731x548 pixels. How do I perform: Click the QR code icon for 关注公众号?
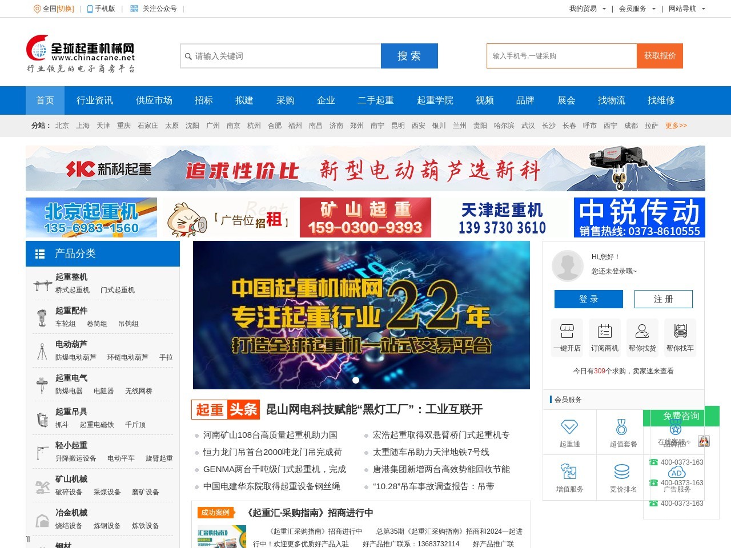(134, 9)
